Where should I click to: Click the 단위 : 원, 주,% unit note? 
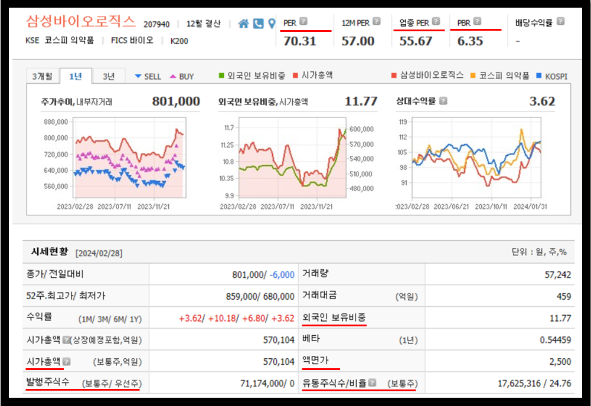pos(539,252)
